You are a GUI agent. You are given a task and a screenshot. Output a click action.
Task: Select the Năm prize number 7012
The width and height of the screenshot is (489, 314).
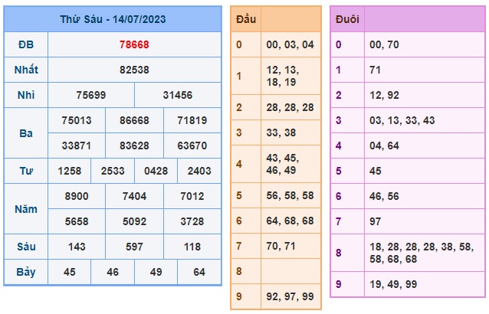pos(192,196)
